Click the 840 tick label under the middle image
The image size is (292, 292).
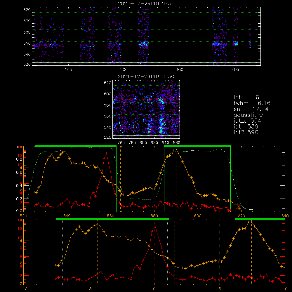(x=165, y=143)
